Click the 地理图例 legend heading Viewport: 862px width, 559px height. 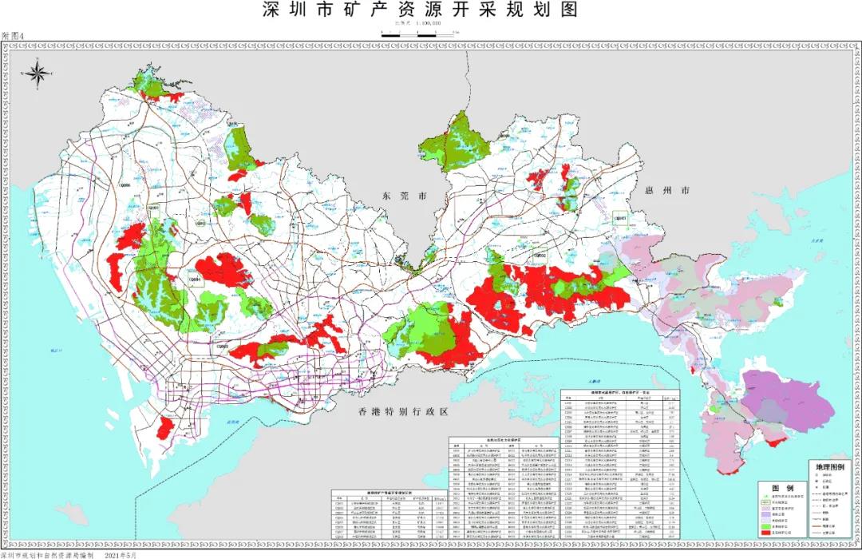[829, 466]
